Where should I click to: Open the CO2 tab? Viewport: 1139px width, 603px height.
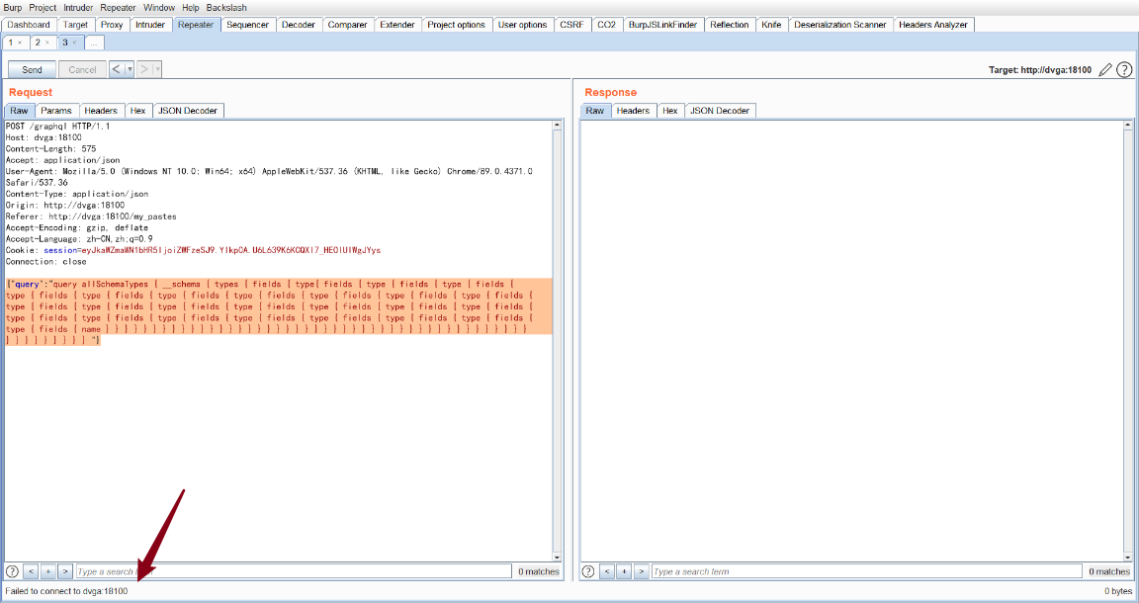(606, 25)
